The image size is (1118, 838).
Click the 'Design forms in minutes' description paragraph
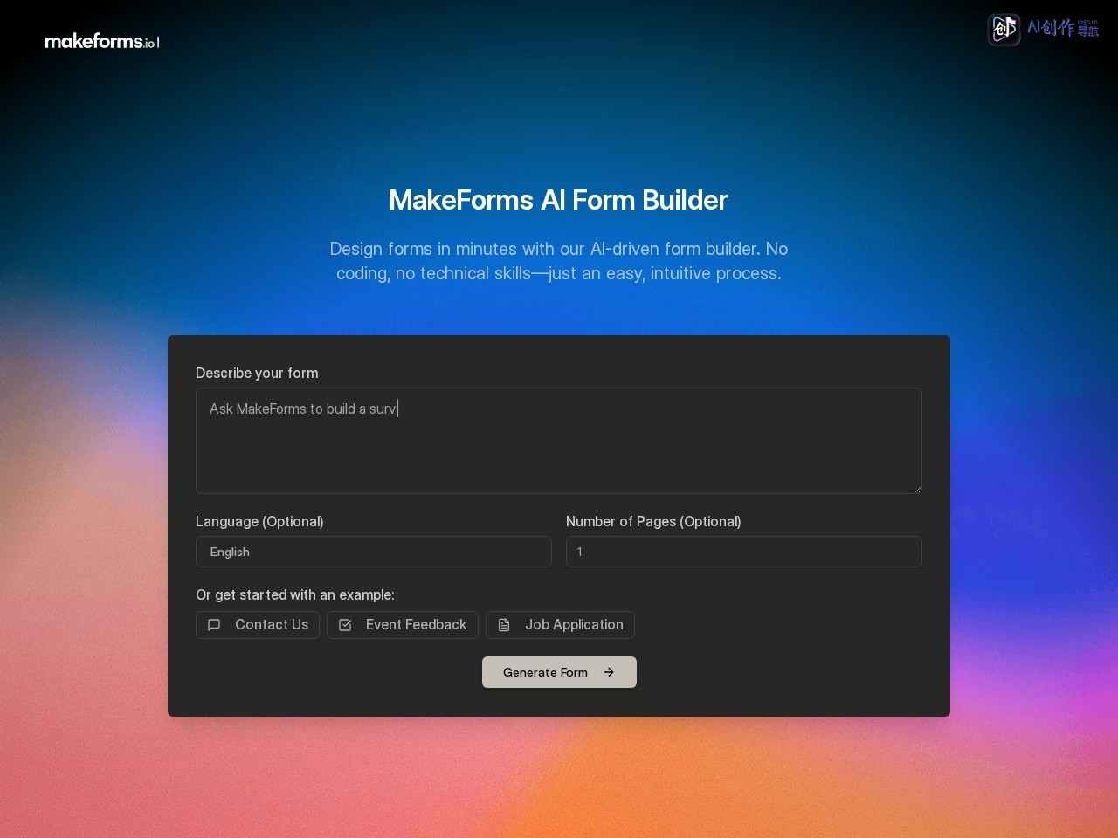(x=559, y=261)
